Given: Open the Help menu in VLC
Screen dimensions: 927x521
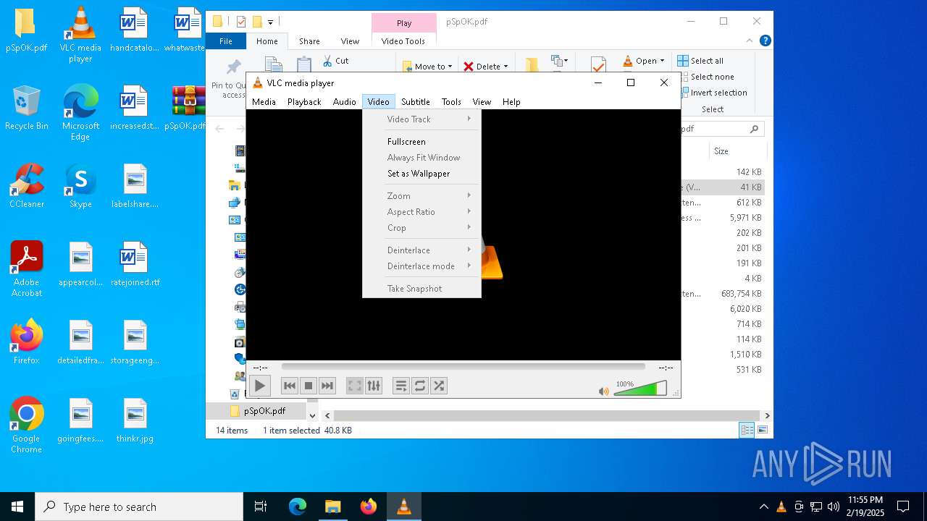Looking at the screenshot, I should point(511,102).
